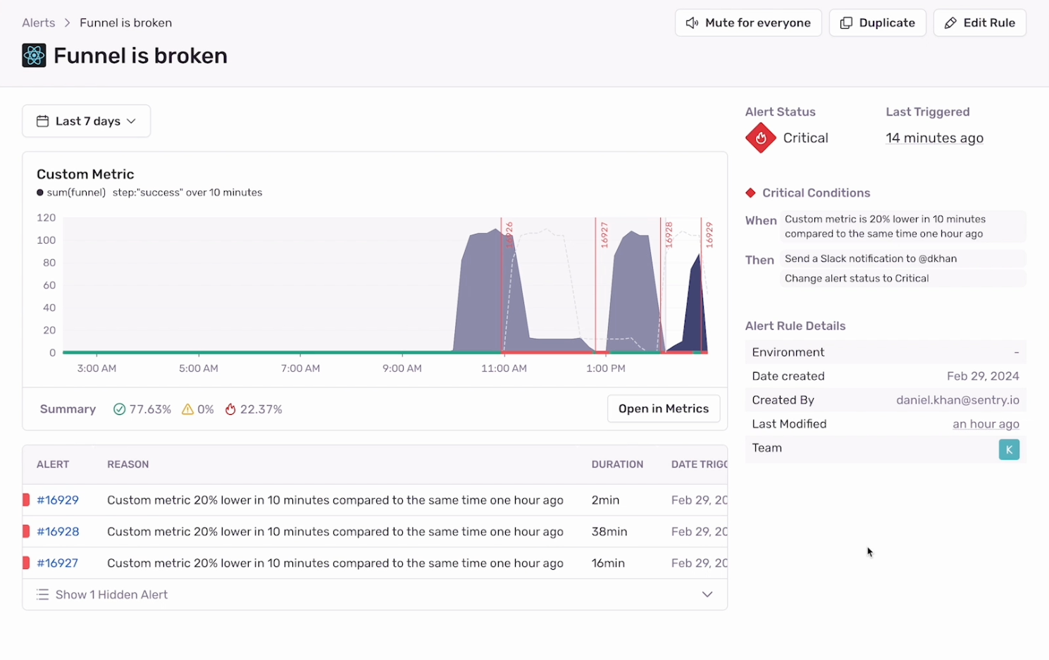Screen dimensions: 1049x660
Task: Click the 16927 incident marker on the chart
Action: tap(604, 235)
